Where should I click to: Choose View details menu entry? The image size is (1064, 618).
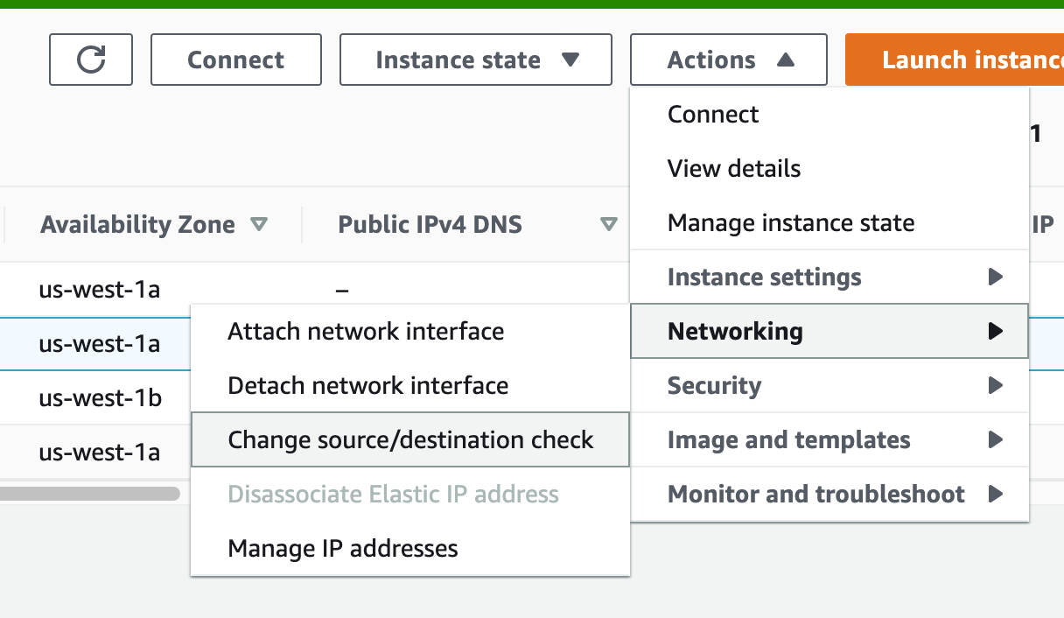click(x=734, y=168)
